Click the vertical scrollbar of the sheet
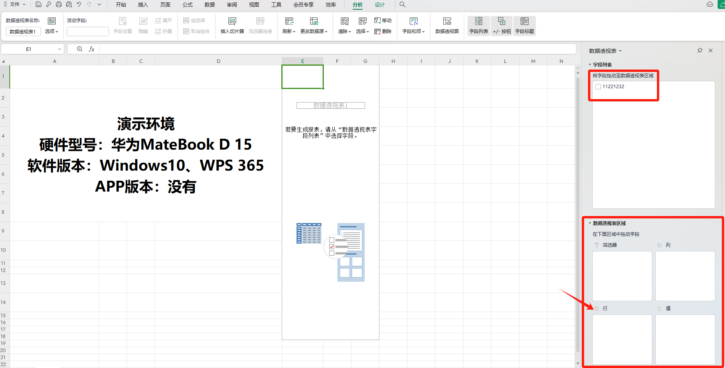 point(578,214)
